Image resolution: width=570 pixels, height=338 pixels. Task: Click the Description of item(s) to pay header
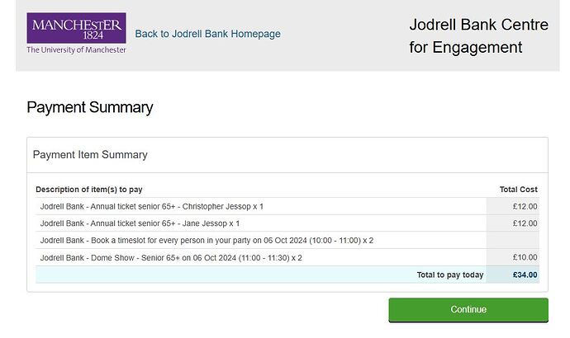coord(94,190)
